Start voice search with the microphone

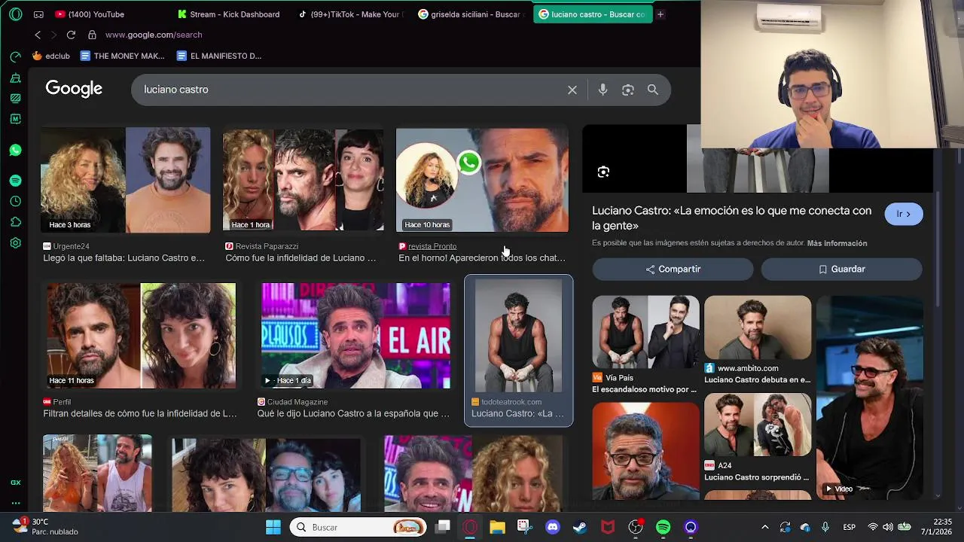[x=602, y=90]
